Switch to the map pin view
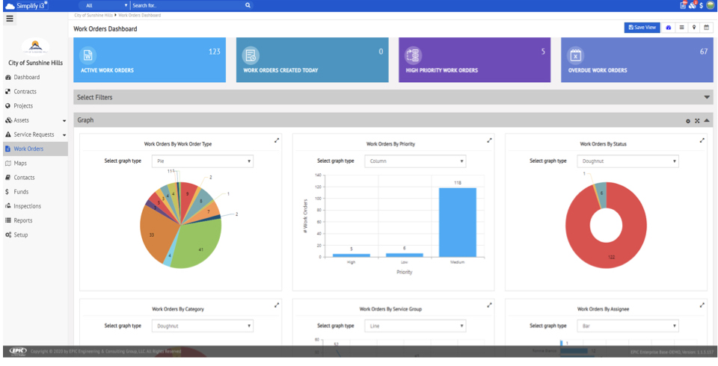This screenshot has width=718, height=366. click(694, 28)
